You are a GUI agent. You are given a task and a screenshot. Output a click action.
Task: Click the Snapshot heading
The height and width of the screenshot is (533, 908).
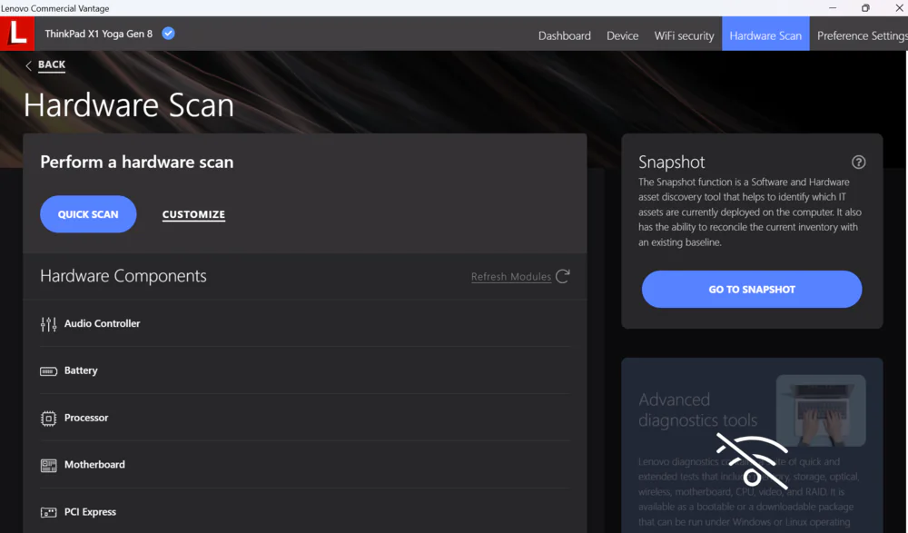click(671, 163)
